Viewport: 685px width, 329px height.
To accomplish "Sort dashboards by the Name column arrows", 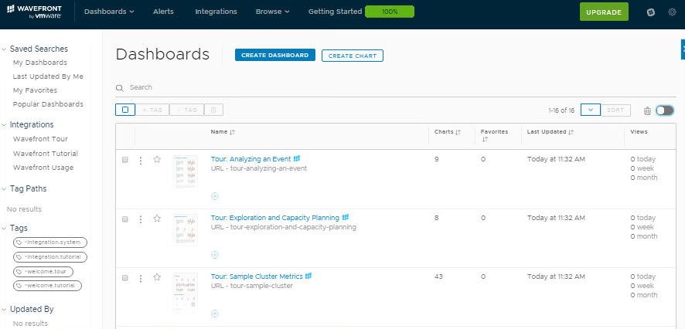I will coord(232,132).
